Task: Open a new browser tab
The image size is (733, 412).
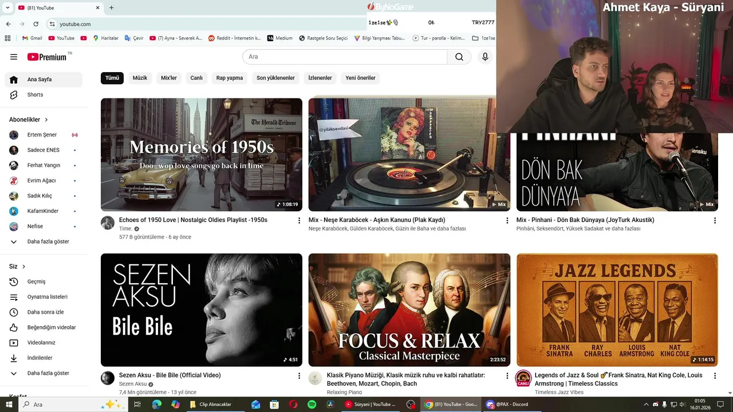Action: click(111, 7)
